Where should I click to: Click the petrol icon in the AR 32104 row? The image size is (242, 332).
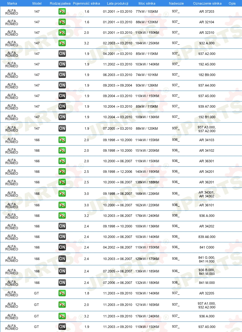tap(62, 22)
